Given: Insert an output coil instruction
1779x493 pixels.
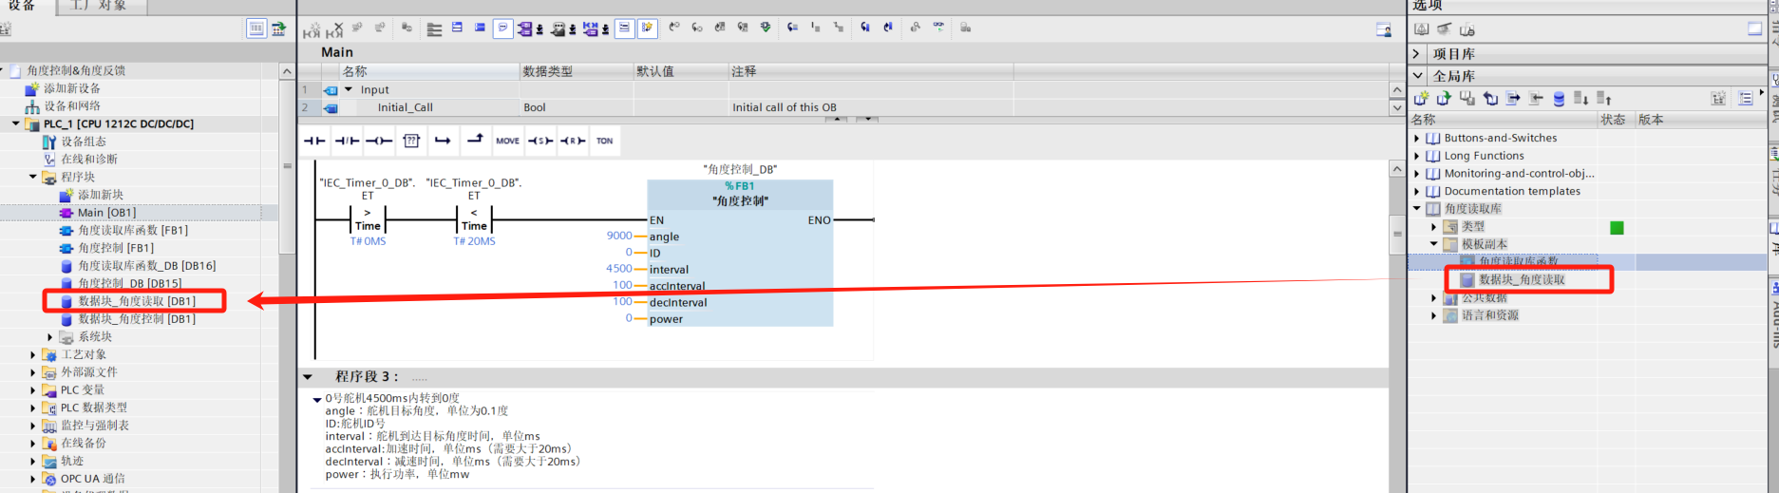Looking at the screenshot, I should (379, 141).
